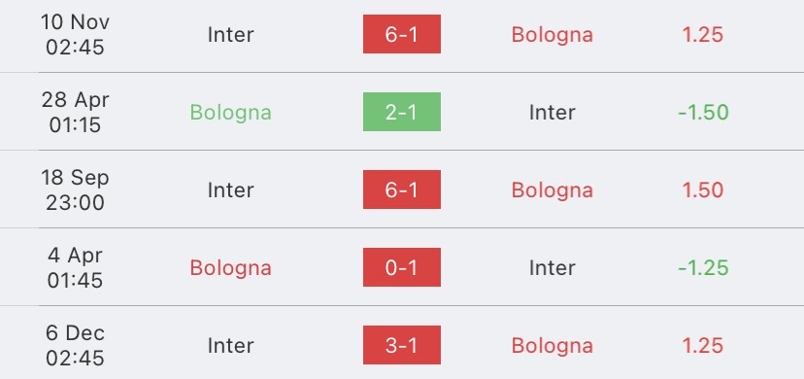Select the 6 Dec 02:45 date cell
The height and width of the screenshot is (379, 804).
click(x=75, y=345)
